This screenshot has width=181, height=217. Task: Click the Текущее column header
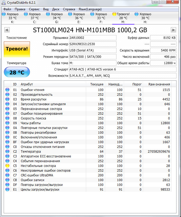coord(96,84)
